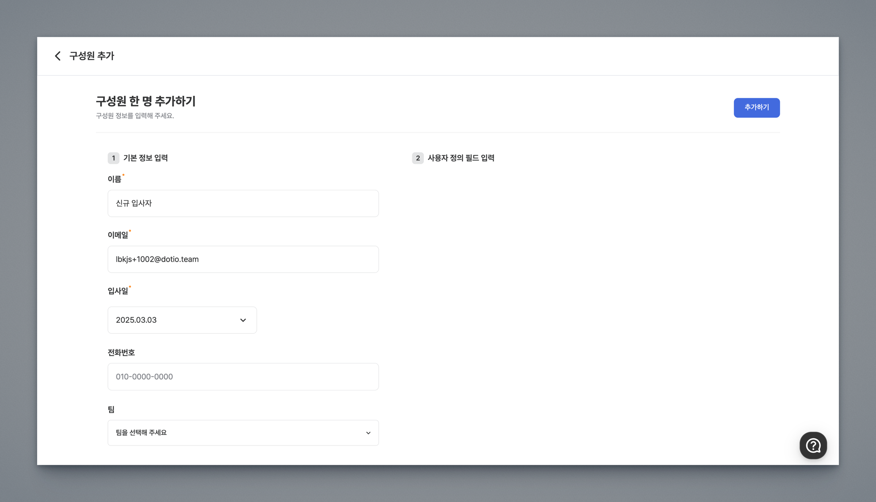Open the help chat question-mark icon
The image size is (876, 502).
[813, 446]
